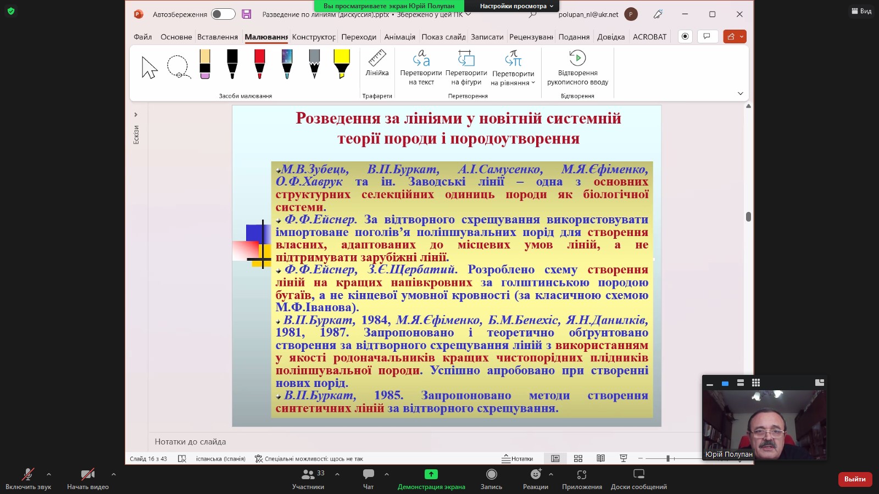Click the pen icon near account
Viewport: 879px width, 494px height.
(658, 14)
